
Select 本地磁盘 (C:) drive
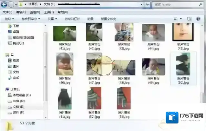19,95
